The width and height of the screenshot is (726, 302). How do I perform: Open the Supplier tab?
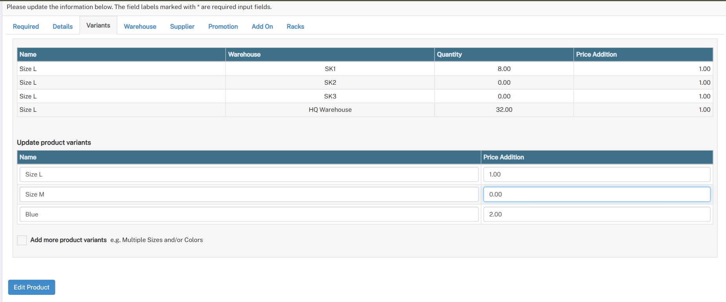point(182,26)
